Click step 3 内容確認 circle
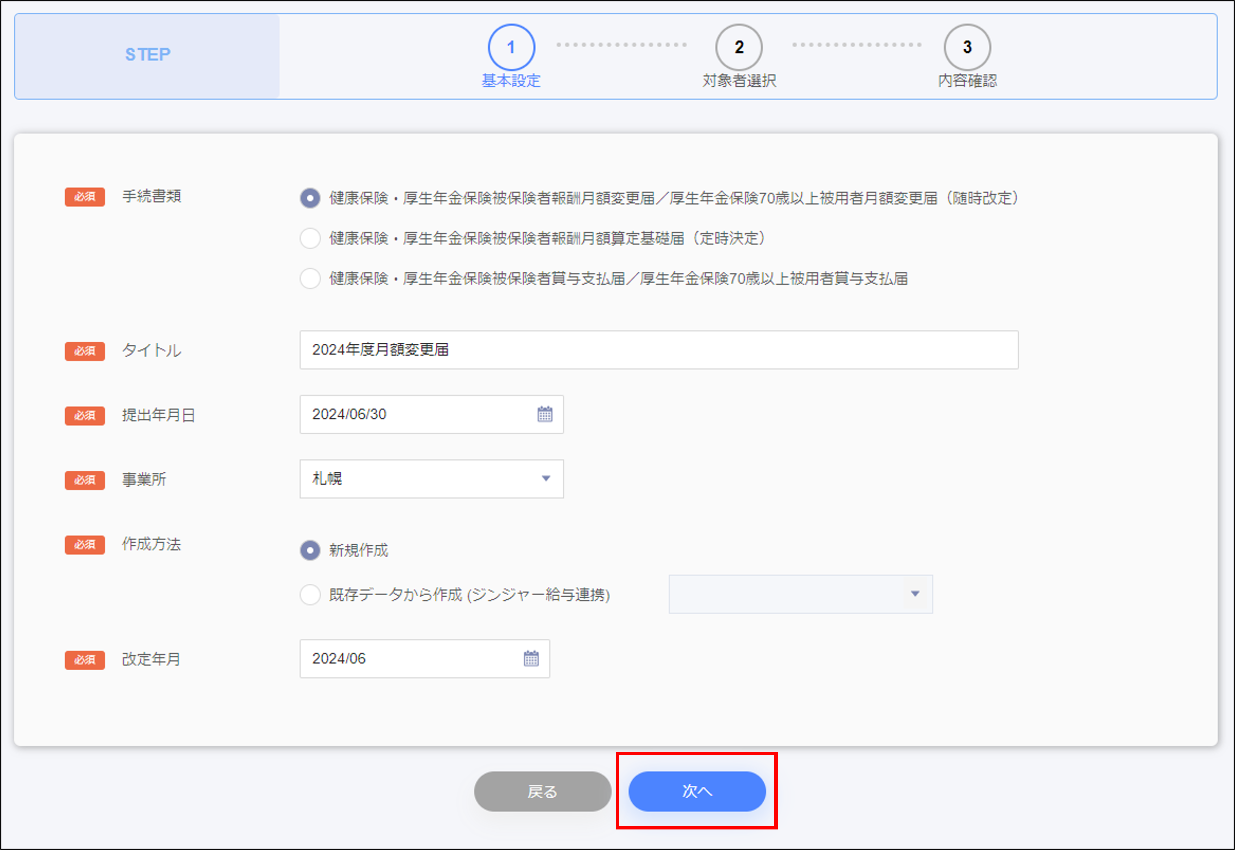Viewport: 1235px width, 850px height. (x=967, y=47)
